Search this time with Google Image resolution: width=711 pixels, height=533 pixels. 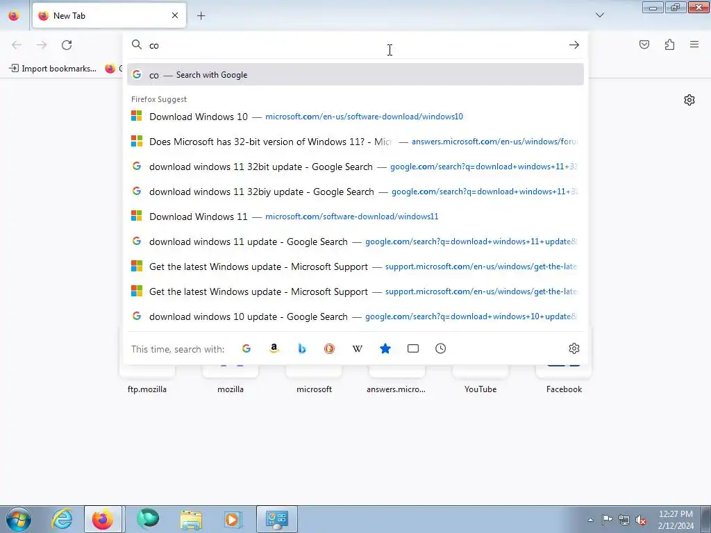(246, 348)
